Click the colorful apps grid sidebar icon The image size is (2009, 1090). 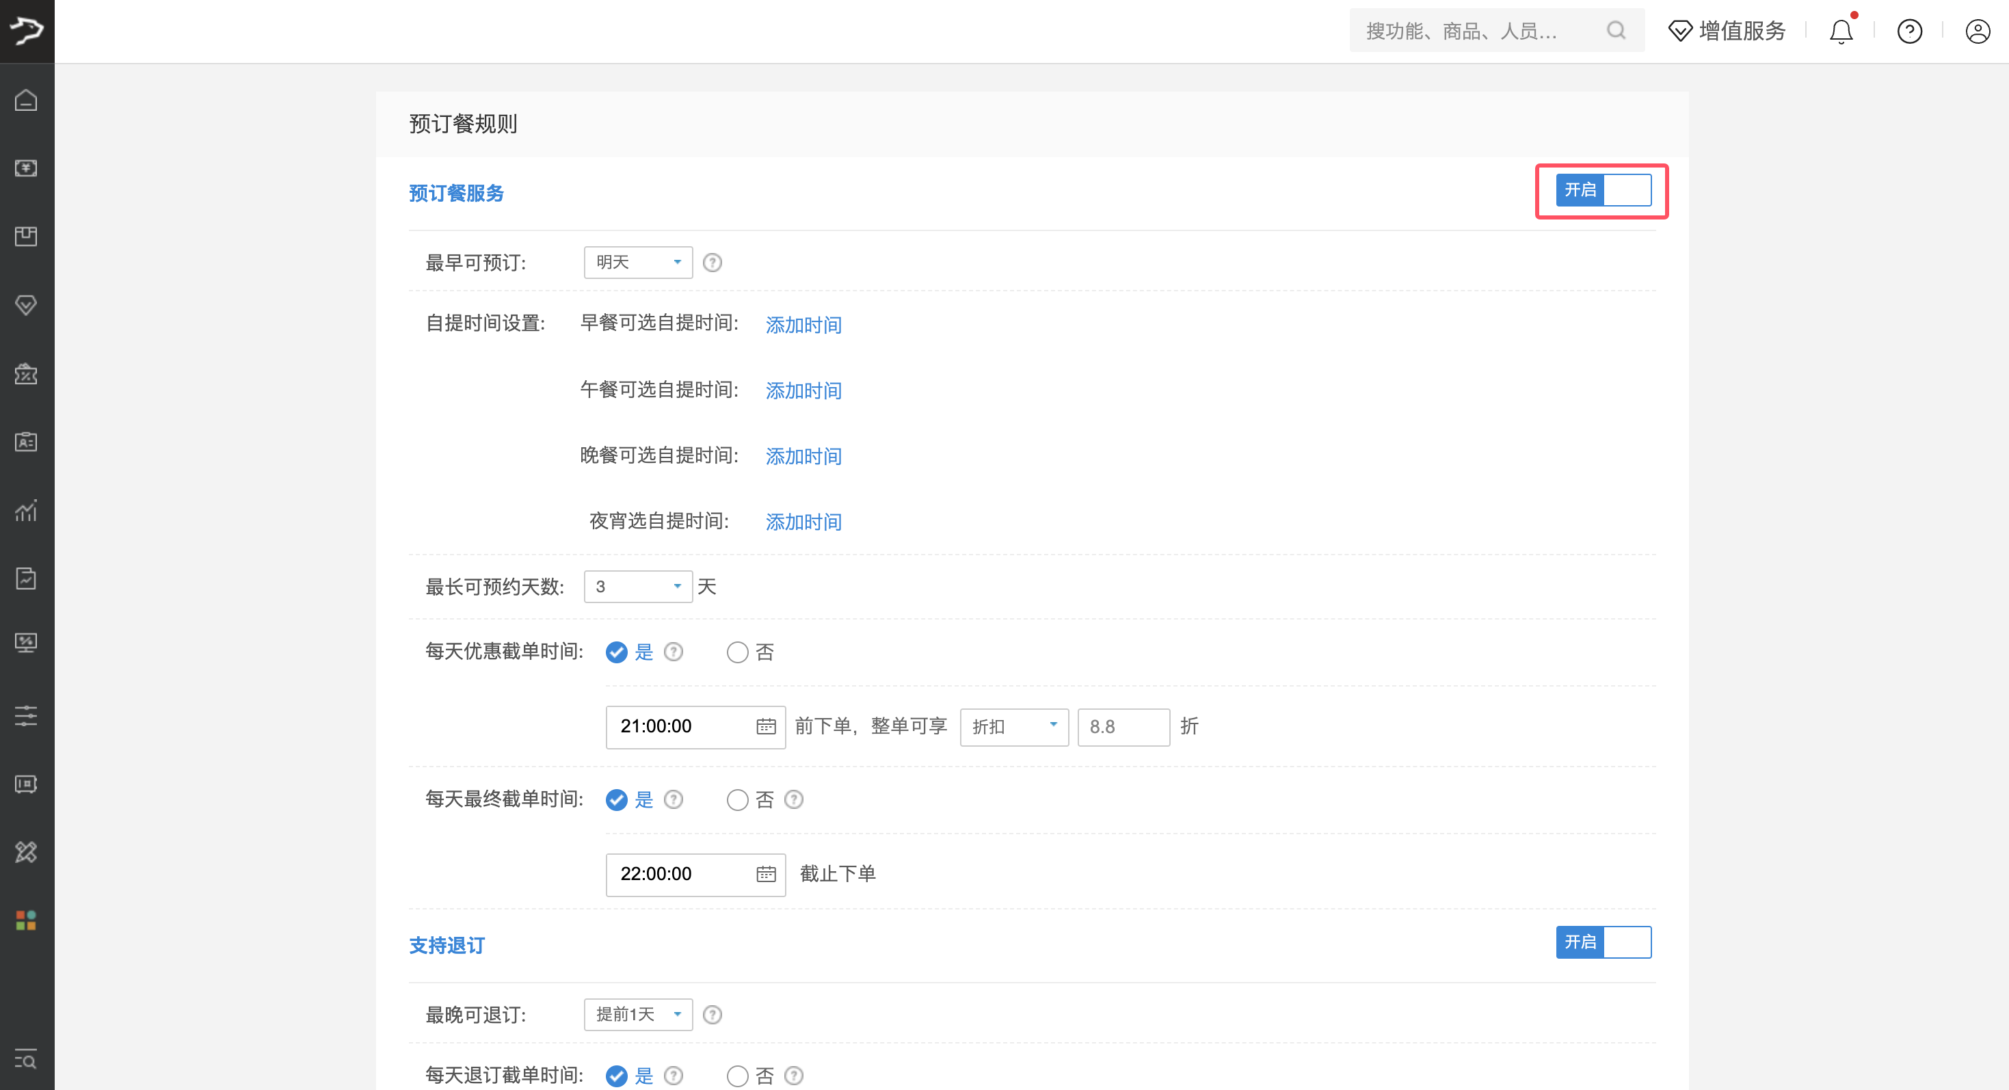pyautogui.click(x=26, y=920)
